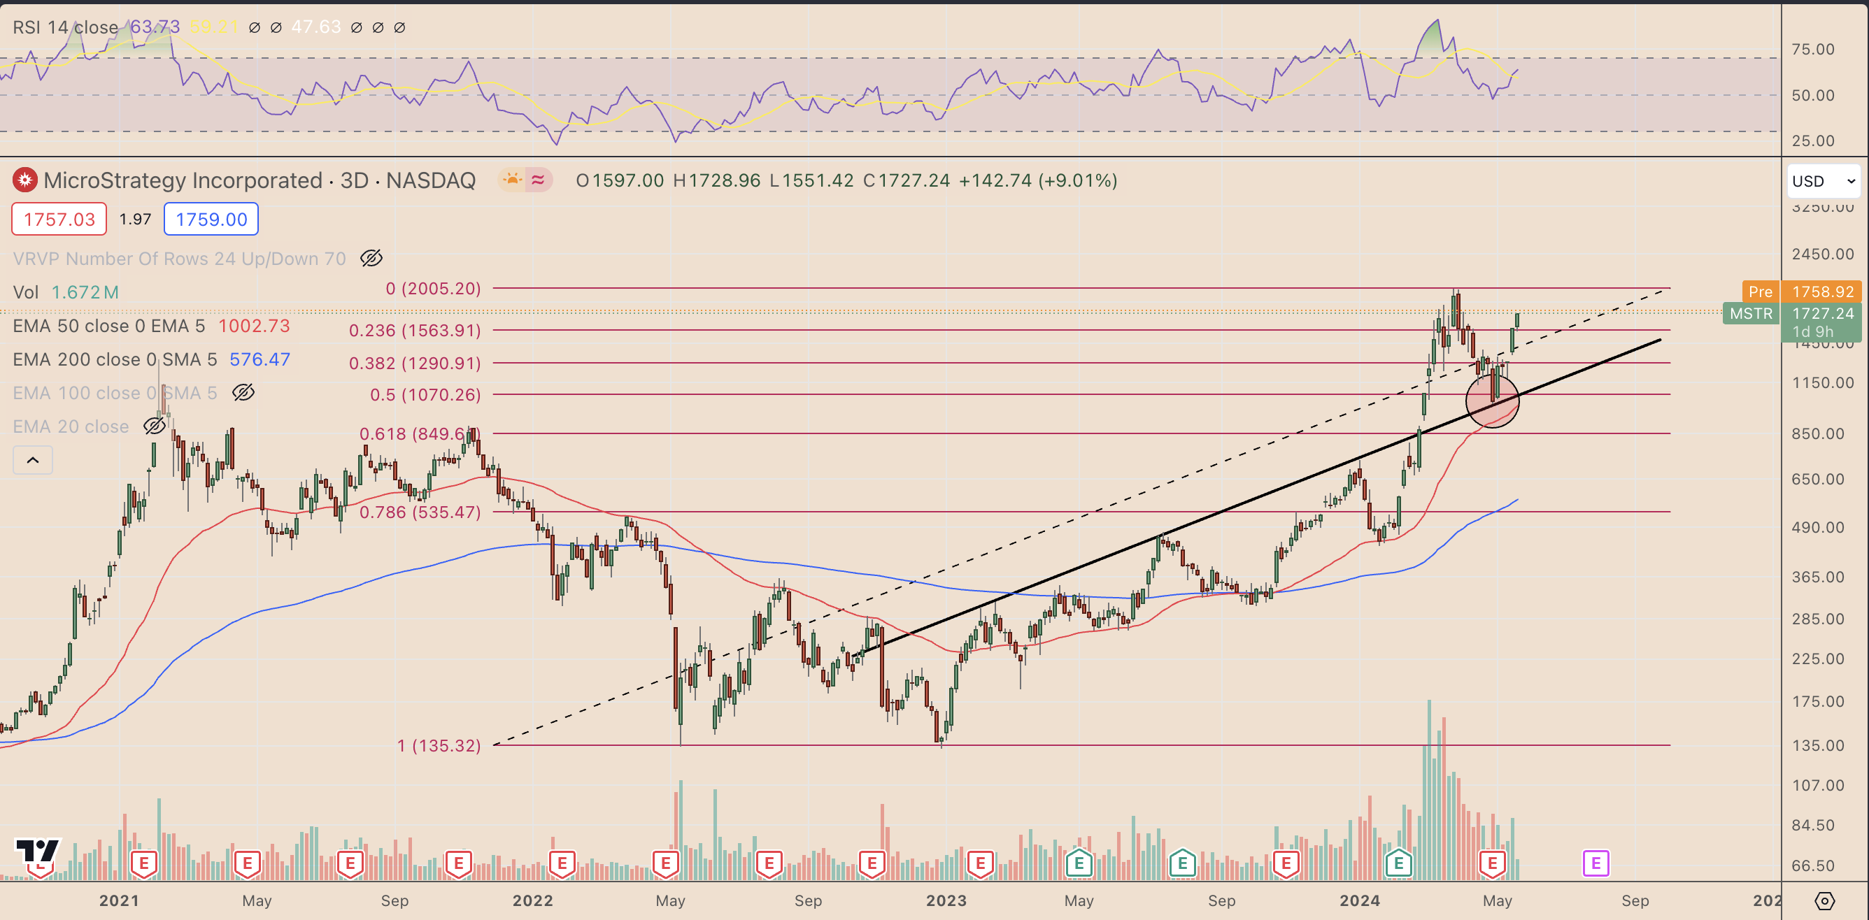
Task: Click the Fibonacci label 0.5 (1070.26)
Action: (x=425, y=394)
